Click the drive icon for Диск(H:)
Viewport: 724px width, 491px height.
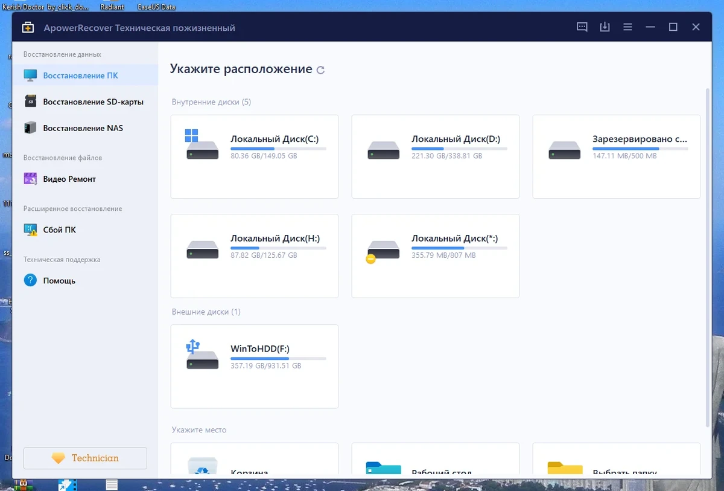click(x=202, y=250)
